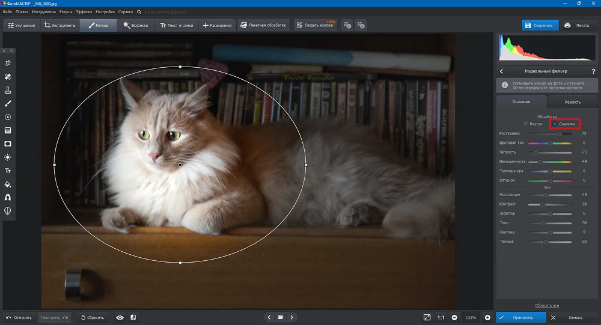Open the Эффекты tab
601x325 pixels.
[136, 25]
